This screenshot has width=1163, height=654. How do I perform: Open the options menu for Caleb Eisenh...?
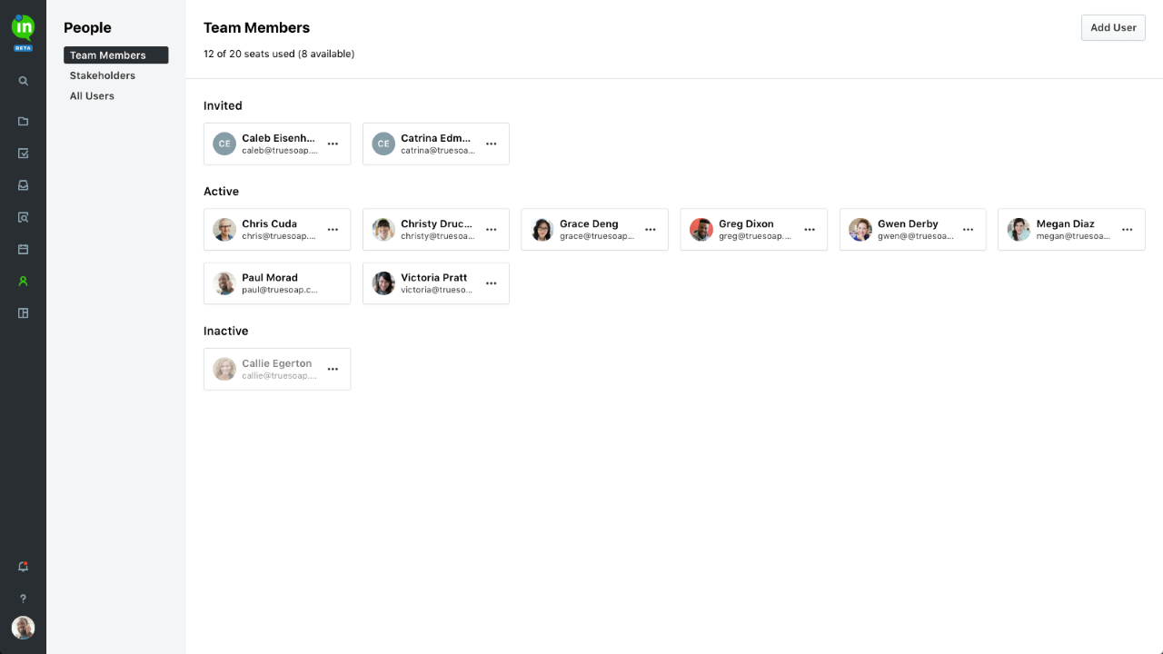coord(333,144)
